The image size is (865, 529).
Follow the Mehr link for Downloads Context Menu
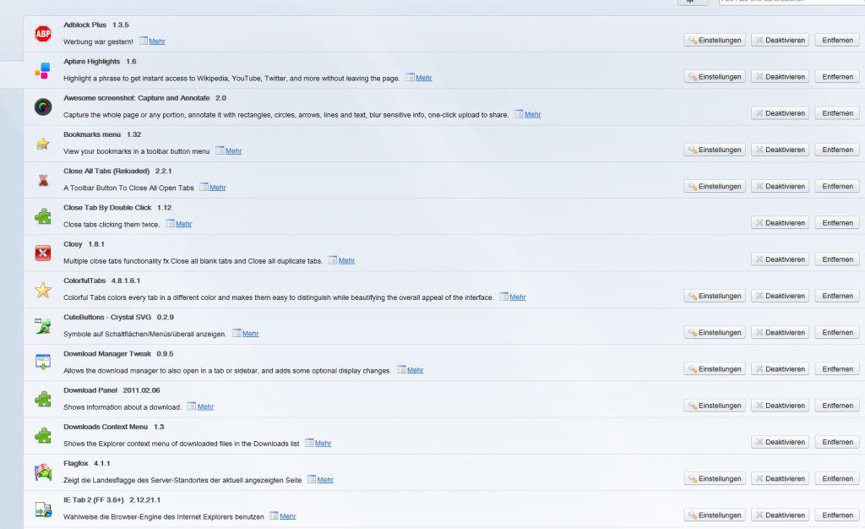tap(323, 443)
